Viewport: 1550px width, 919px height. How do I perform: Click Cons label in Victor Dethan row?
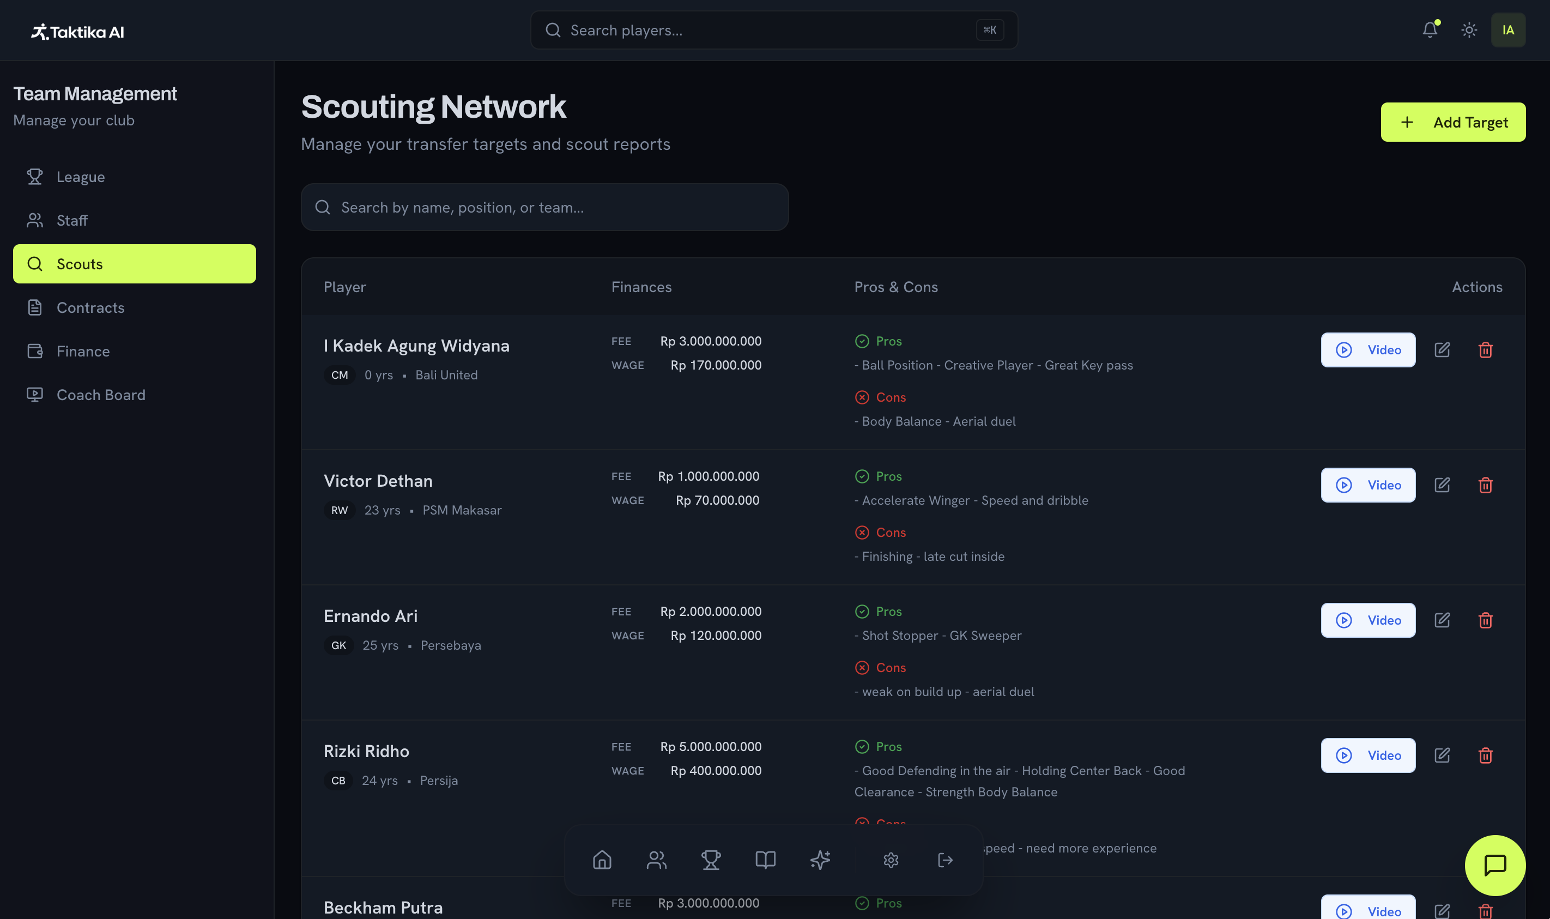click(891, 533)
